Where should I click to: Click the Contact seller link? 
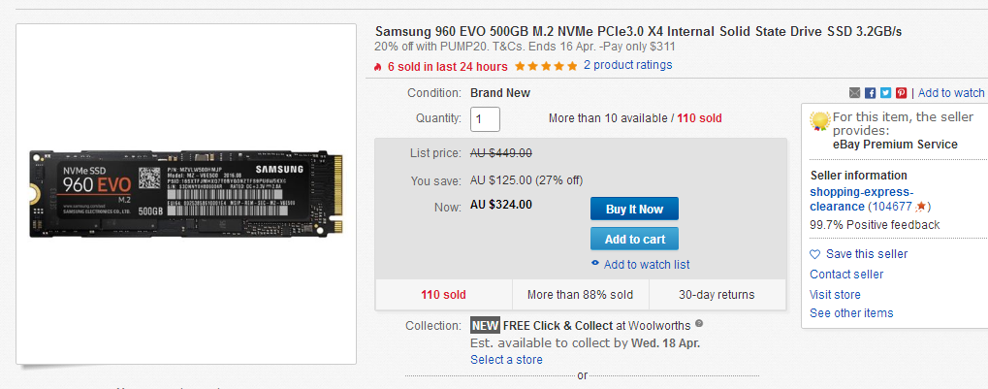point(846,275)
